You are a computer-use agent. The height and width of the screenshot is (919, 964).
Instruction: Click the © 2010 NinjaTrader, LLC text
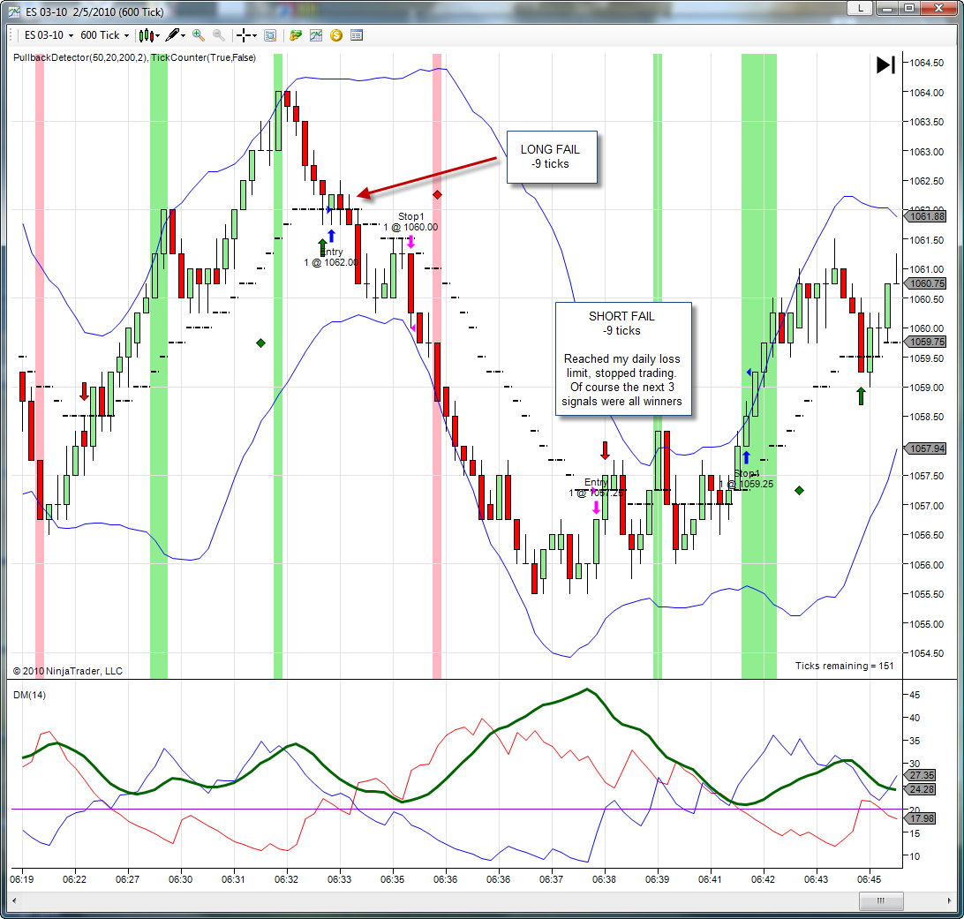tap(68, 671)
